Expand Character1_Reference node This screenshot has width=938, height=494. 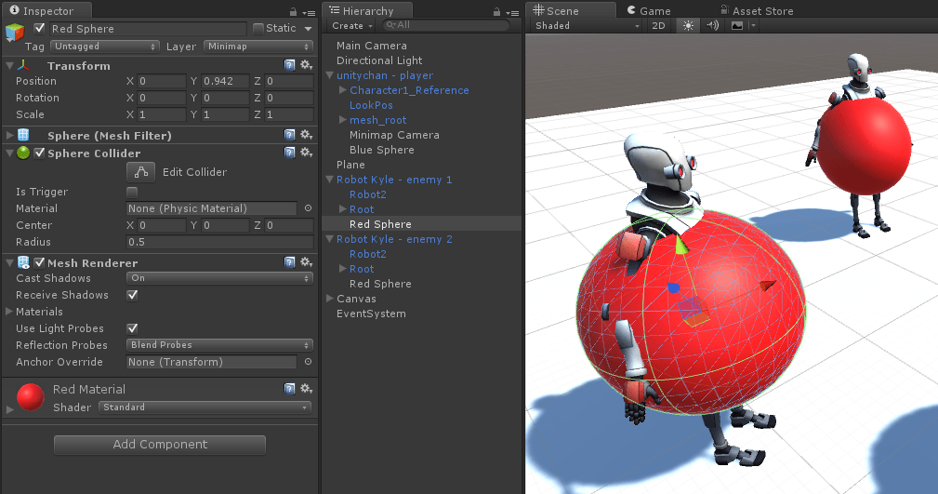tap(343, 90)
